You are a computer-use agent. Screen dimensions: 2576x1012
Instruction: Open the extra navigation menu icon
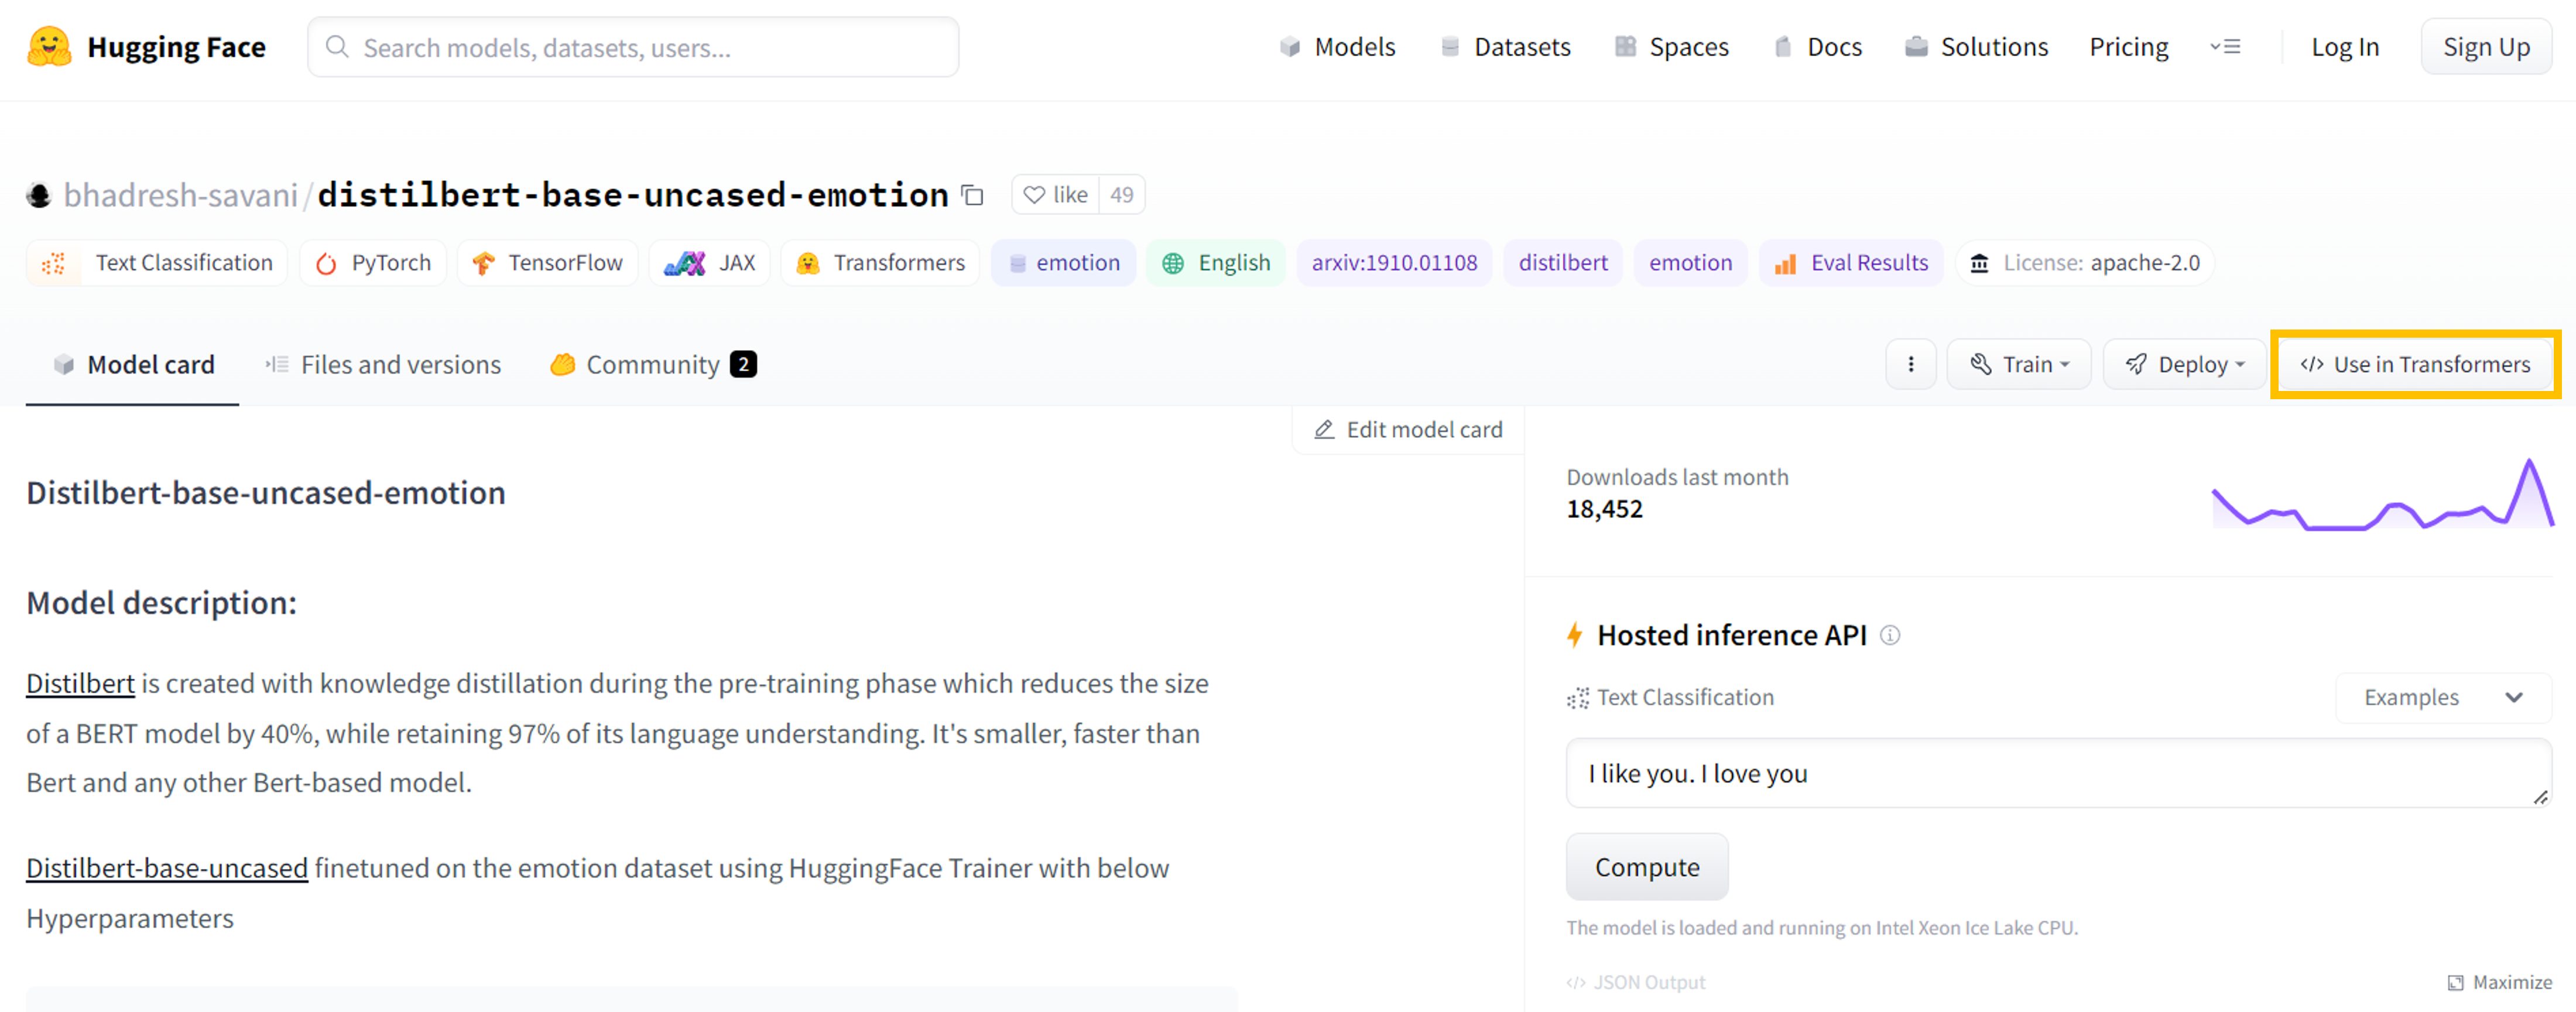pos(2225,47)
